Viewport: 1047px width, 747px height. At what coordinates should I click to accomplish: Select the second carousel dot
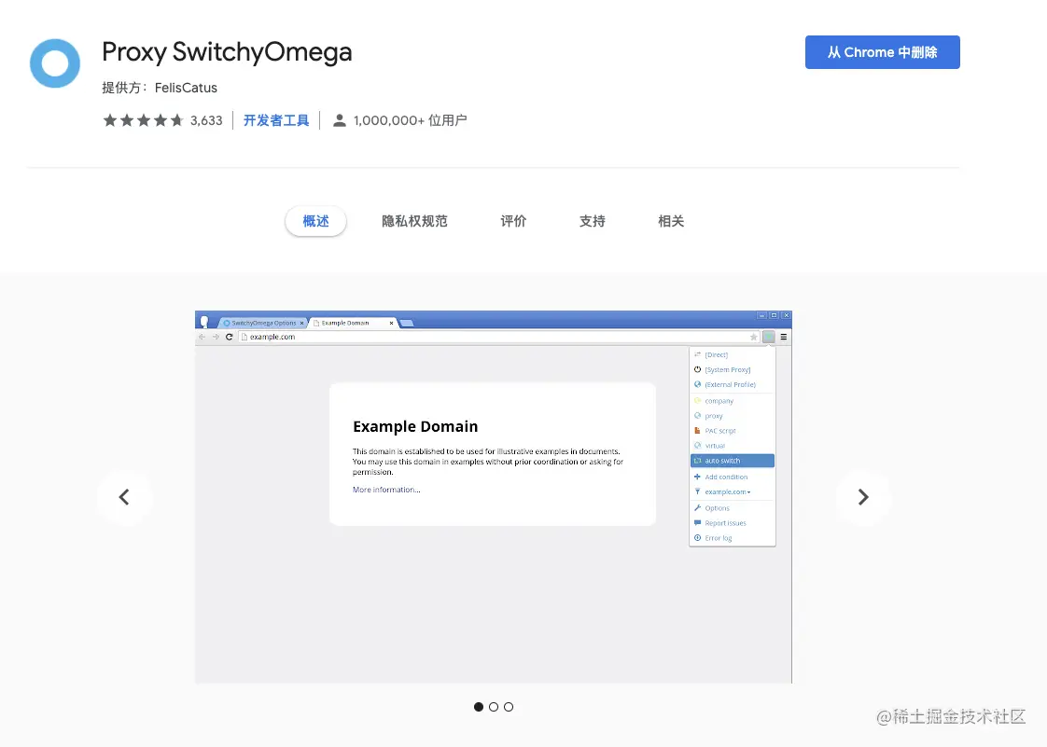tap(494, 707)
